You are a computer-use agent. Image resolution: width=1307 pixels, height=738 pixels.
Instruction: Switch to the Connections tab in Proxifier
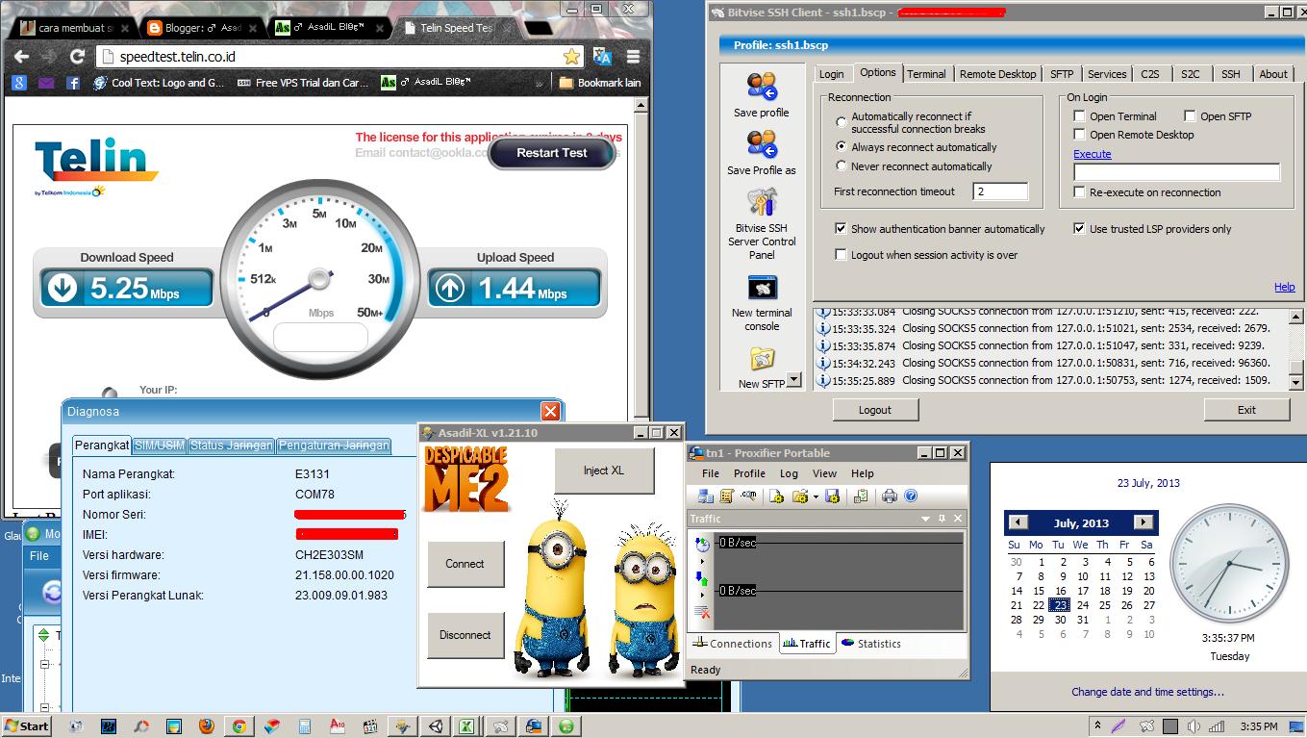coord(733,644)
